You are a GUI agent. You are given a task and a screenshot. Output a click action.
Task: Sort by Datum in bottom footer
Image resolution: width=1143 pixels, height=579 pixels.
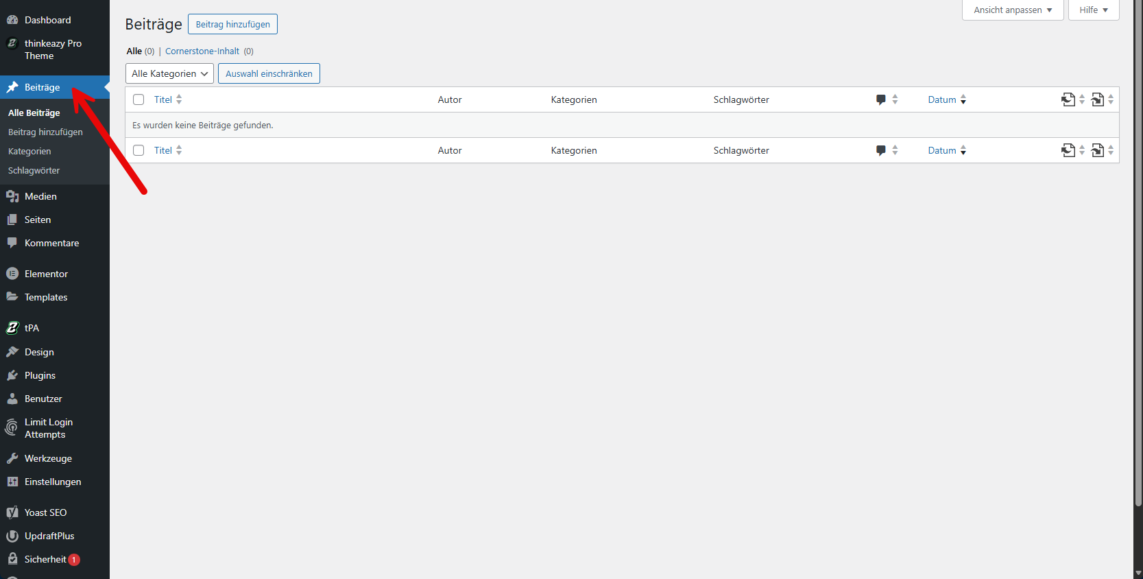click(947, 150)
